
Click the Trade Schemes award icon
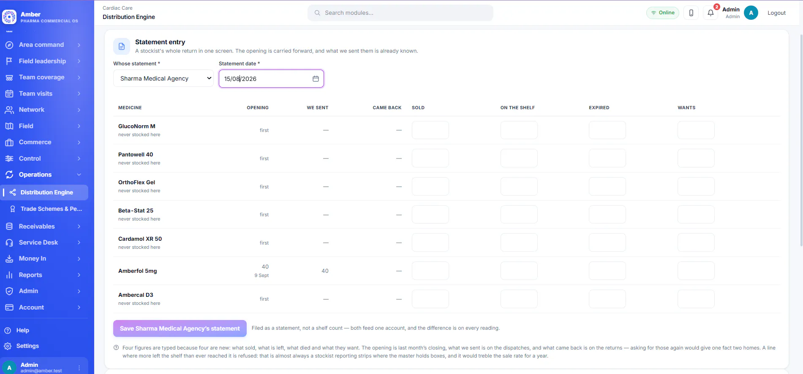point(13,209)
